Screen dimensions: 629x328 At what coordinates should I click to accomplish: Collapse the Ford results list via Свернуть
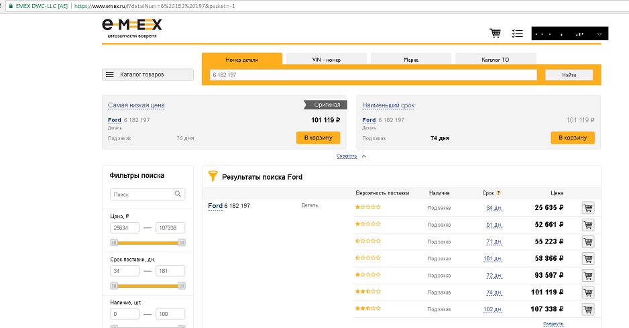pos(553,323)
